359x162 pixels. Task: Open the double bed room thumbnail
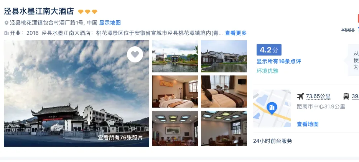tap(175, 92)
